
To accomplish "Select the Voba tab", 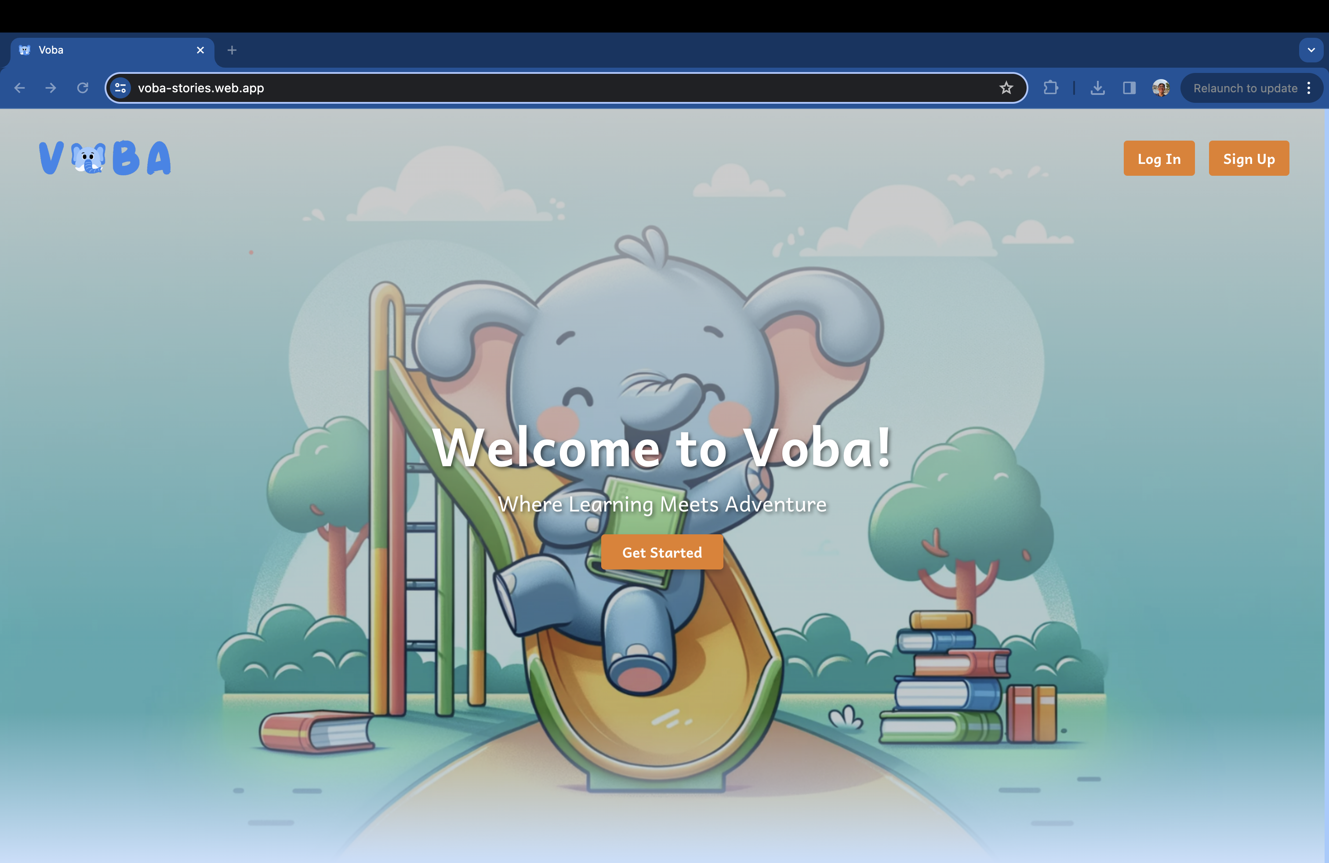I will [x=101, y=50].
